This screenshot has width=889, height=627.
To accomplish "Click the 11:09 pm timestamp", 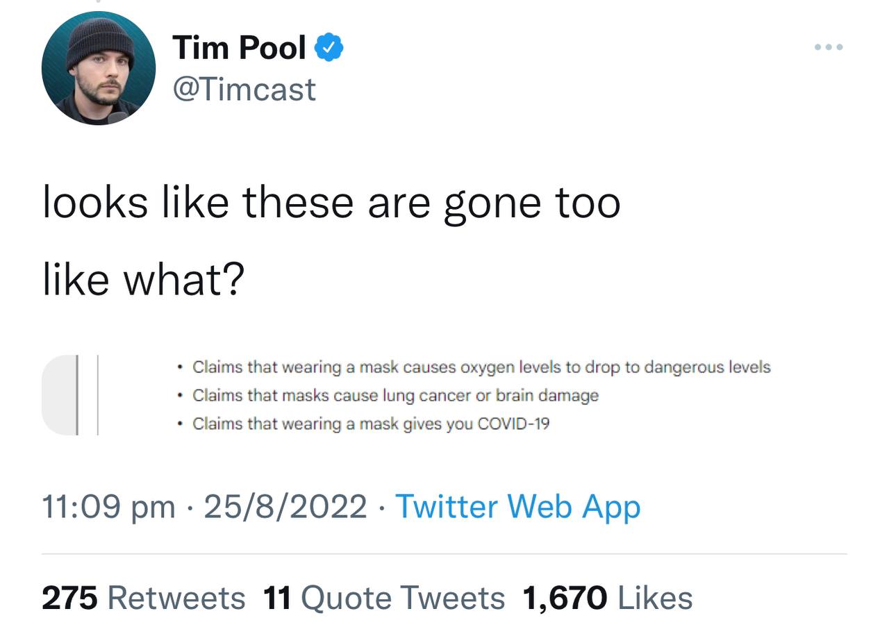I will 108,506.
